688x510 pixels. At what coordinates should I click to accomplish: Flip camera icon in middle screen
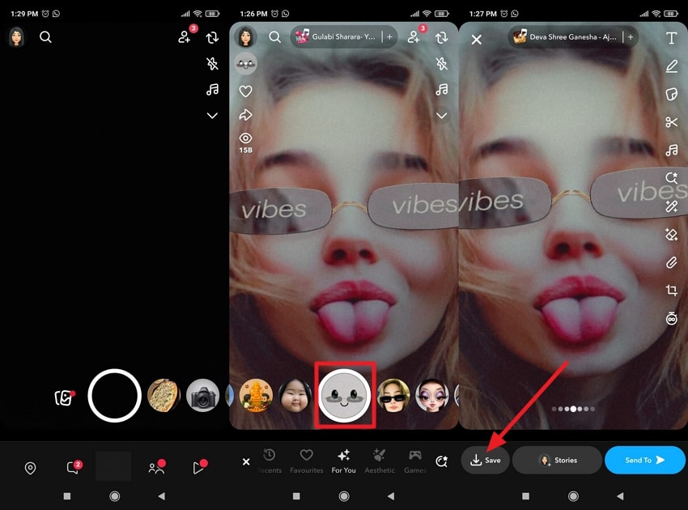point(442,37)
